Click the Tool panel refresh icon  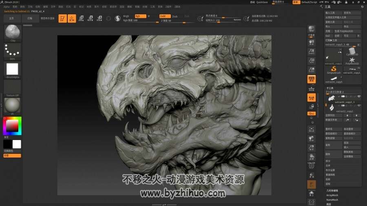(x=362, y=7)
